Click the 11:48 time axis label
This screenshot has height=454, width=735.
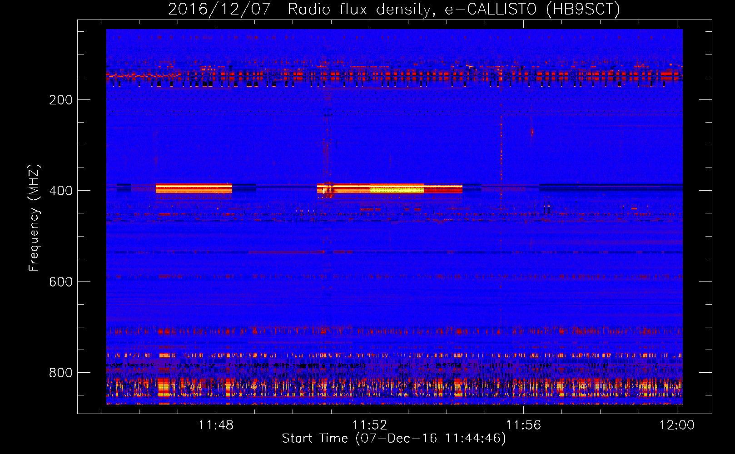(216, 425)
